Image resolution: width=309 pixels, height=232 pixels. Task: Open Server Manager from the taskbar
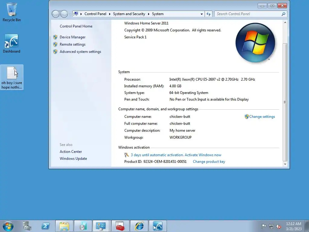pos(27,226)
